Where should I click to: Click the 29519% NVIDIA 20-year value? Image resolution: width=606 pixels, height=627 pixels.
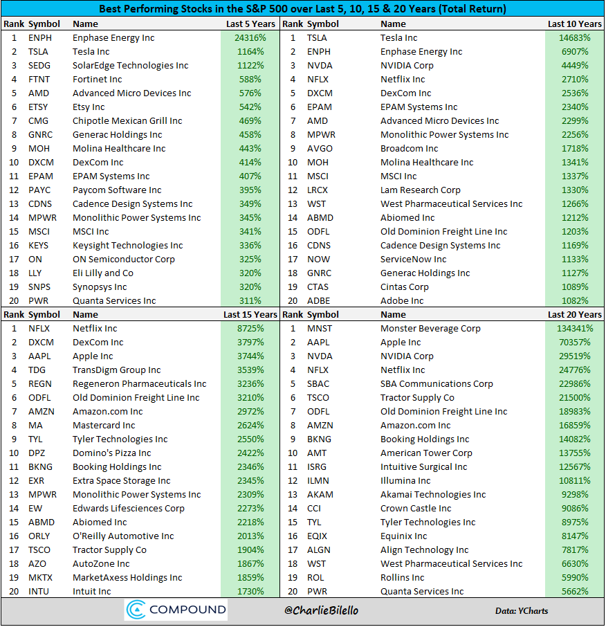[x=574, y=356]
